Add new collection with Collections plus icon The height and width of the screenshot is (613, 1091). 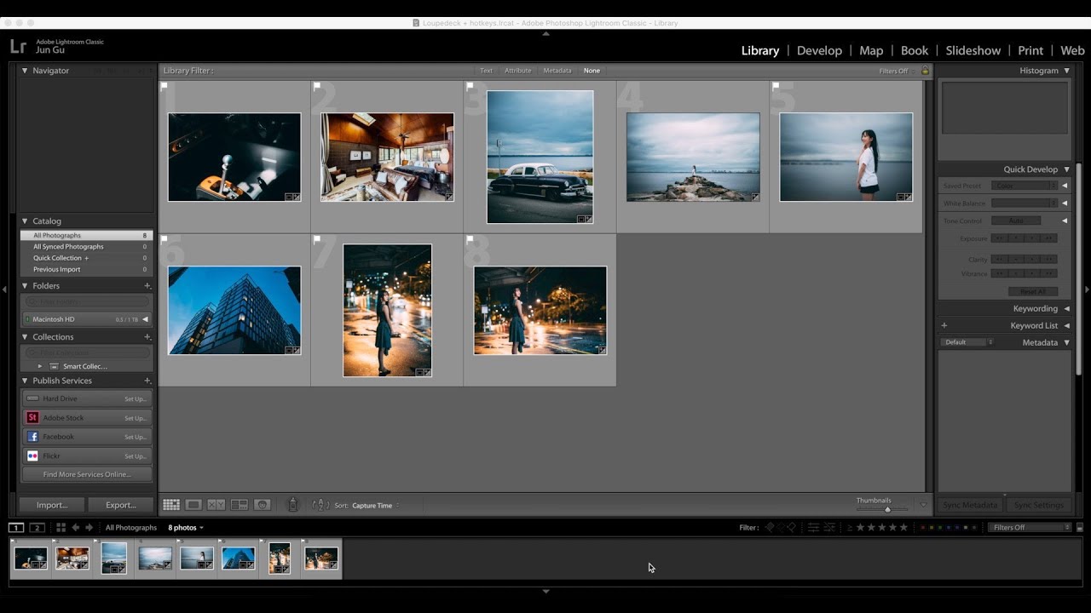(x=147, y=337)
